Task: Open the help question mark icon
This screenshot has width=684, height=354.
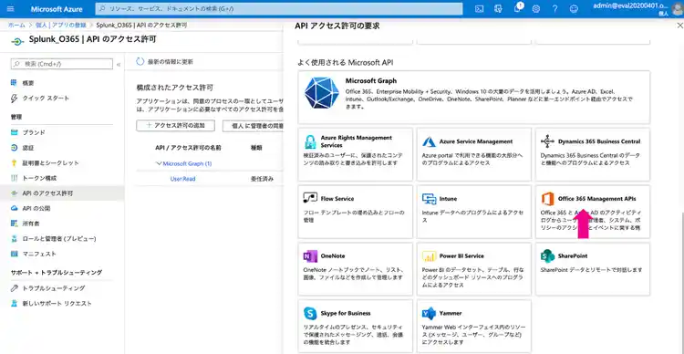Action: pos(554,9)
